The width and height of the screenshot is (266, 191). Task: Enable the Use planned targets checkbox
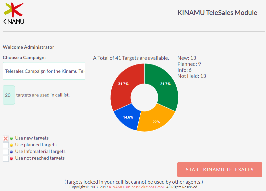coord(6,145)
